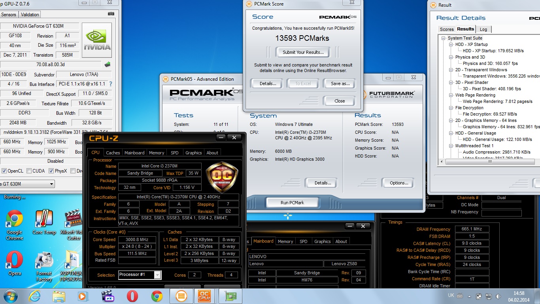Click Details button in PCMark Score dialog
Viewport: 540px width, 304px height.
click(x=268, y=84)
